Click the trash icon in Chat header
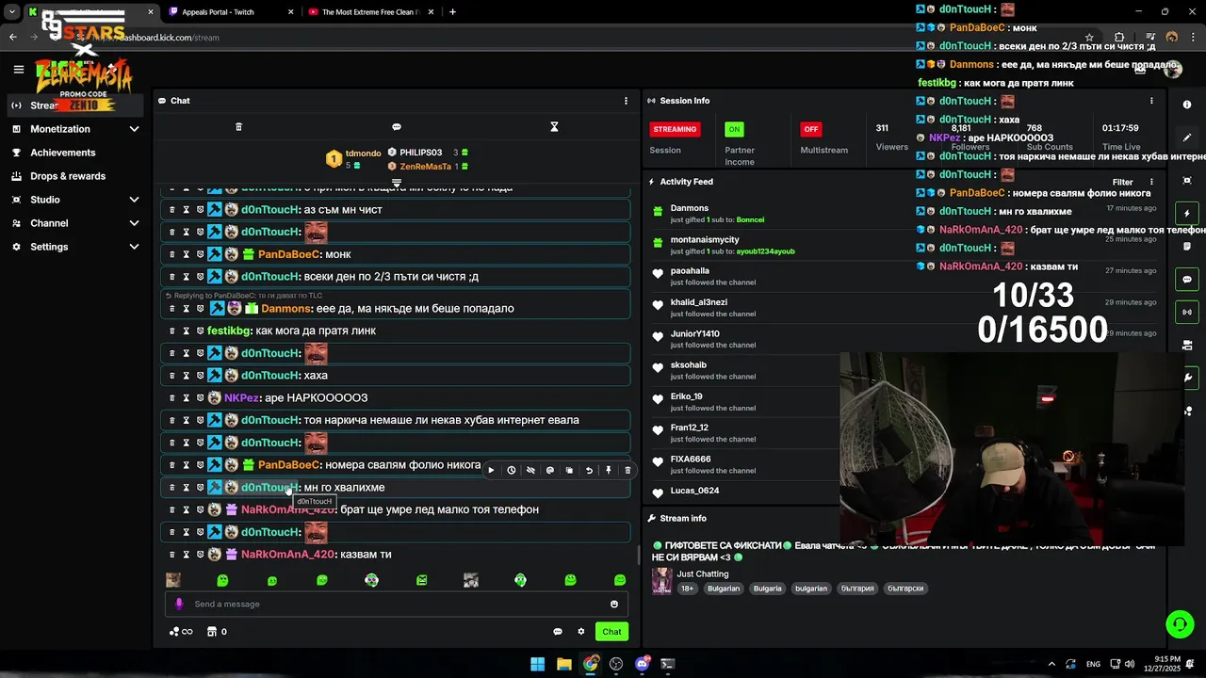 (x=238, y=126)
